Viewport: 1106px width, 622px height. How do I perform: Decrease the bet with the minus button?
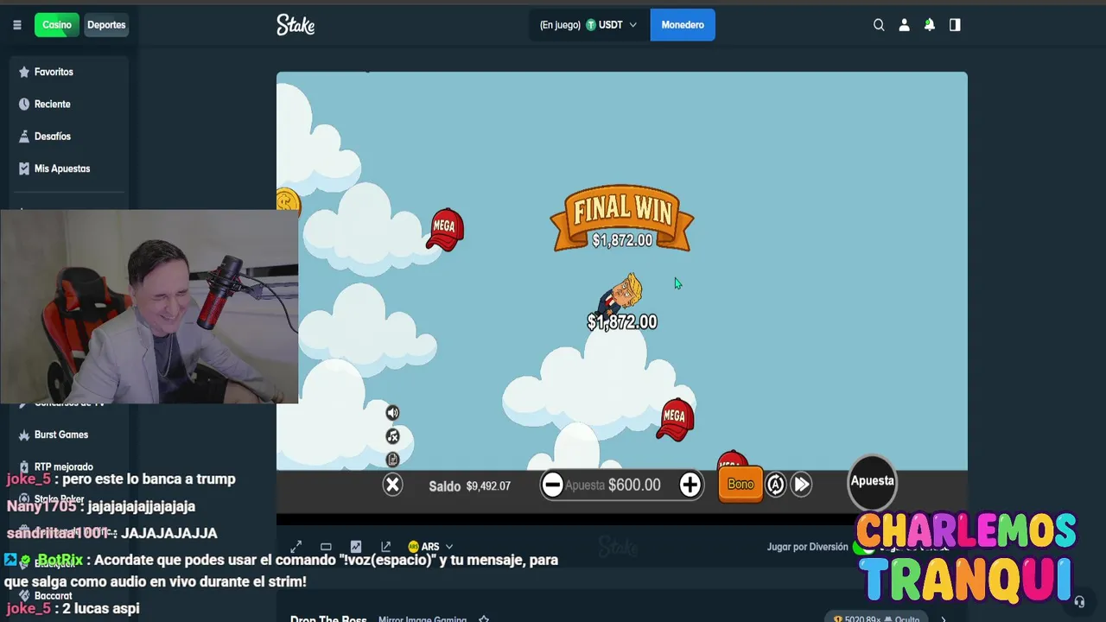point(552,485)
